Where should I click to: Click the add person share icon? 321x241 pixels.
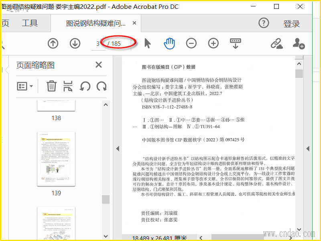point(299,44)
